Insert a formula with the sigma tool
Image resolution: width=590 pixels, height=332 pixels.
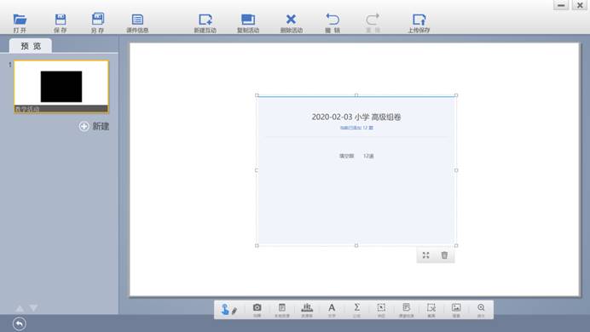pos(356,310)
